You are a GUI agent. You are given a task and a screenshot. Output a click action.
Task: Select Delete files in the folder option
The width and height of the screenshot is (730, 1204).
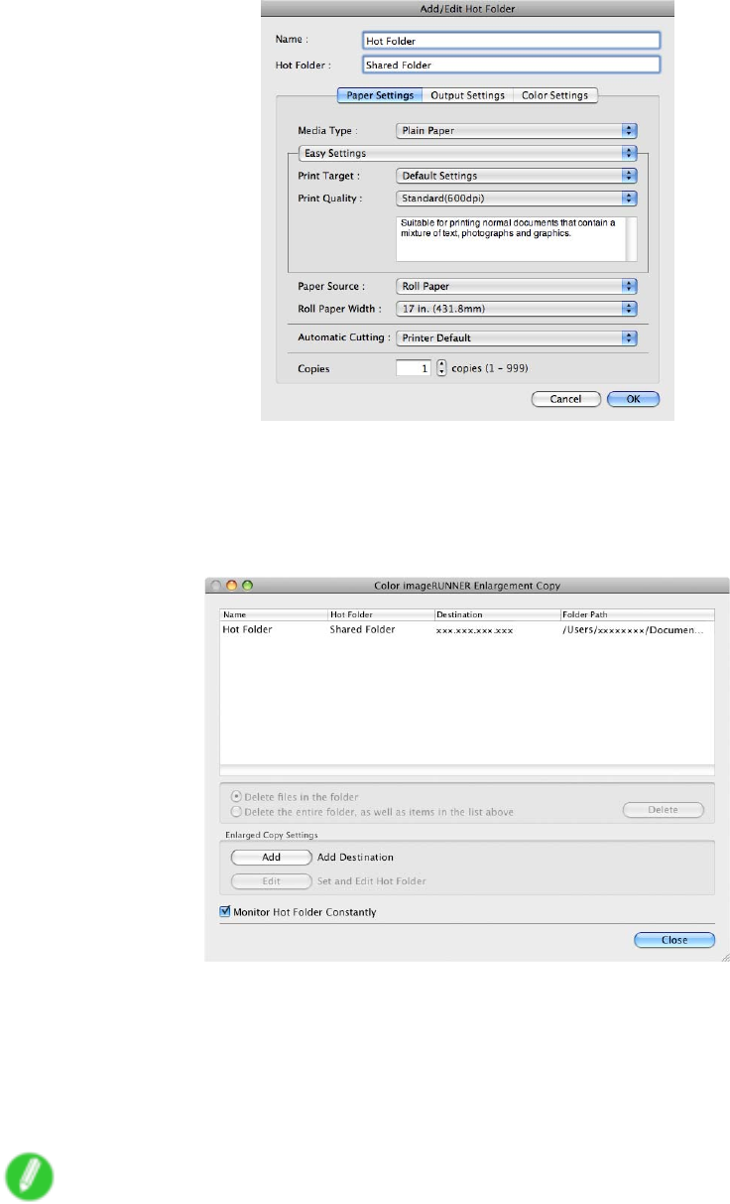point(236,796)
